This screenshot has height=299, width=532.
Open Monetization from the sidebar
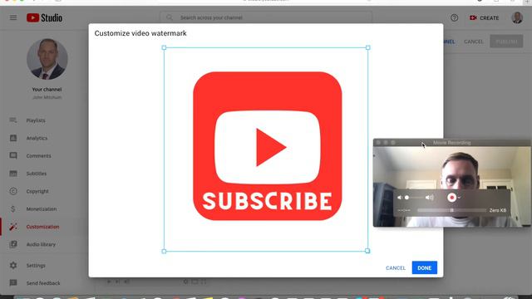(41, 208)
